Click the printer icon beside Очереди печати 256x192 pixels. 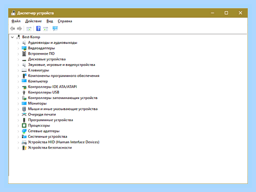pos(24,115)
